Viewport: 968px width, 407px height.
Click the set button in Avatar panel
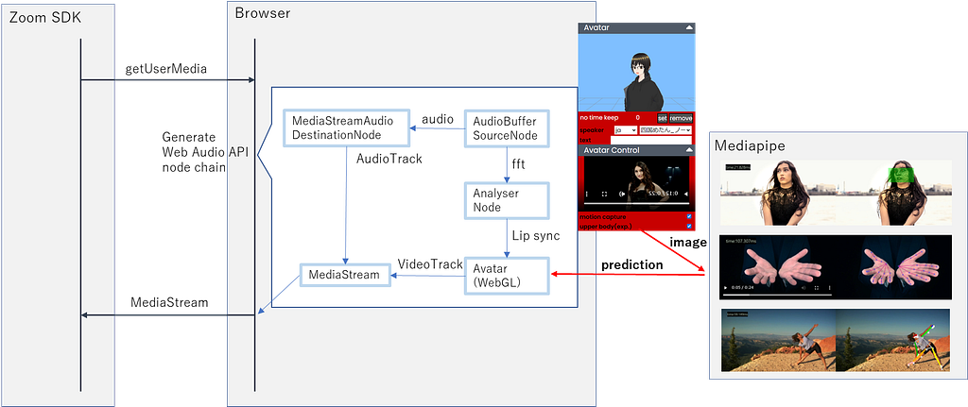point(662,118)
